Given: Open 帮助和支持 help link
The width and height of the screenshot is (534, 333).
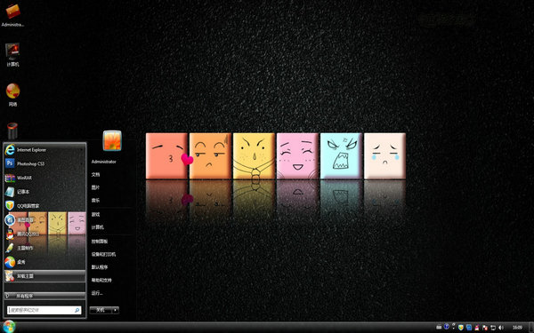Looking at the screenshot, I should click(x=101, y=280).
